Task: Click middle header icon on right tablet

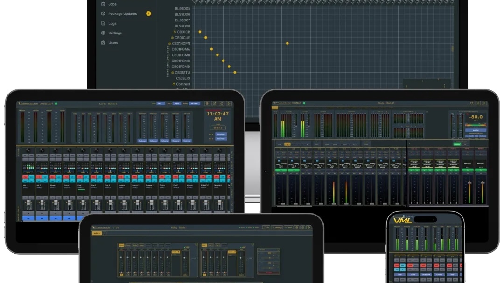Action: coord(478,103)
